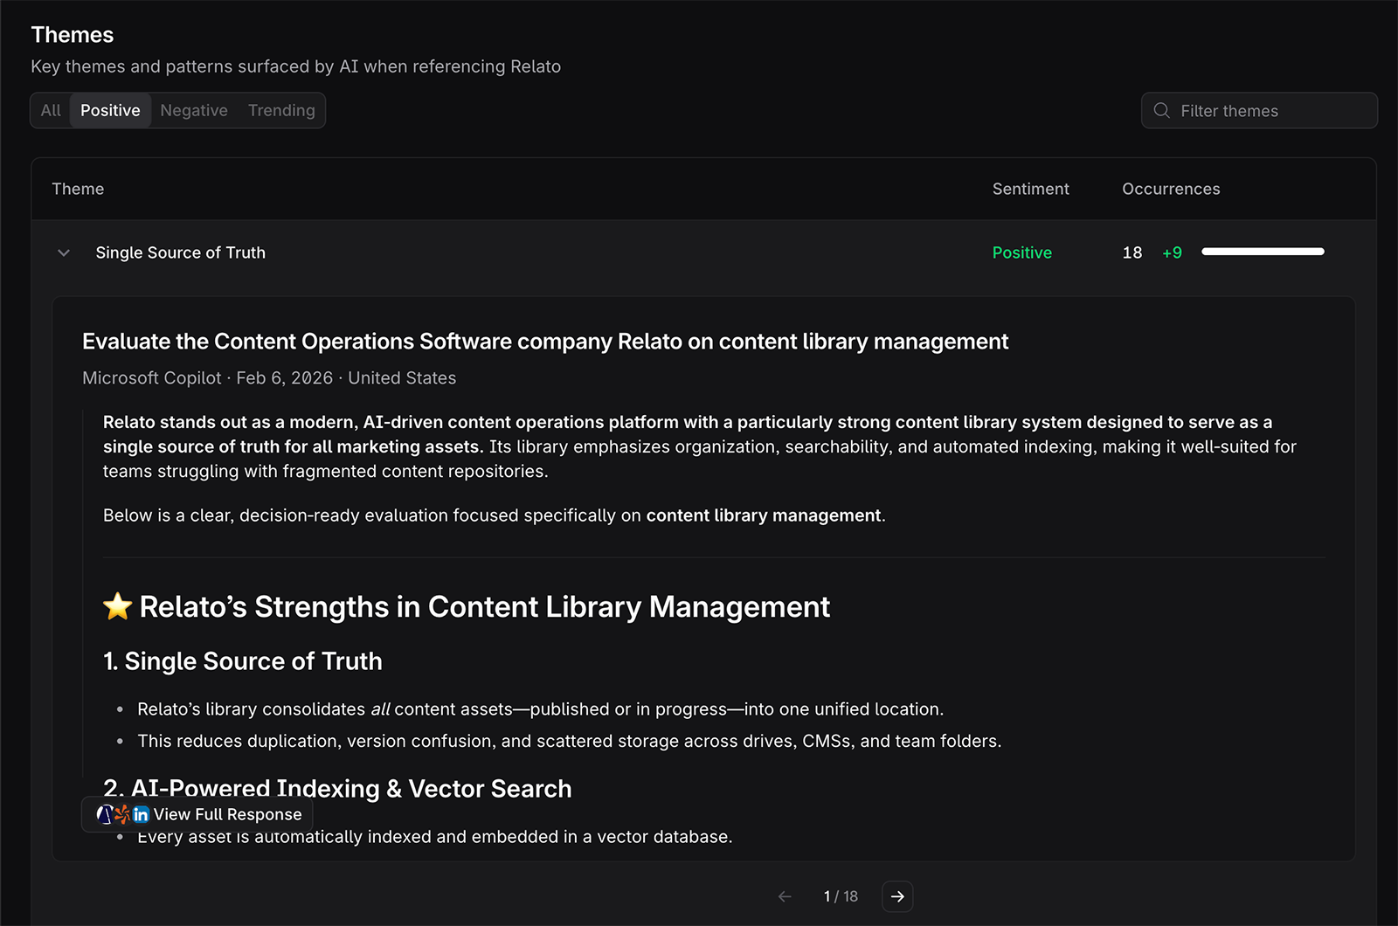Click the sentence Below is a clear, decision-ready evaluation

(x=495, y=515)
